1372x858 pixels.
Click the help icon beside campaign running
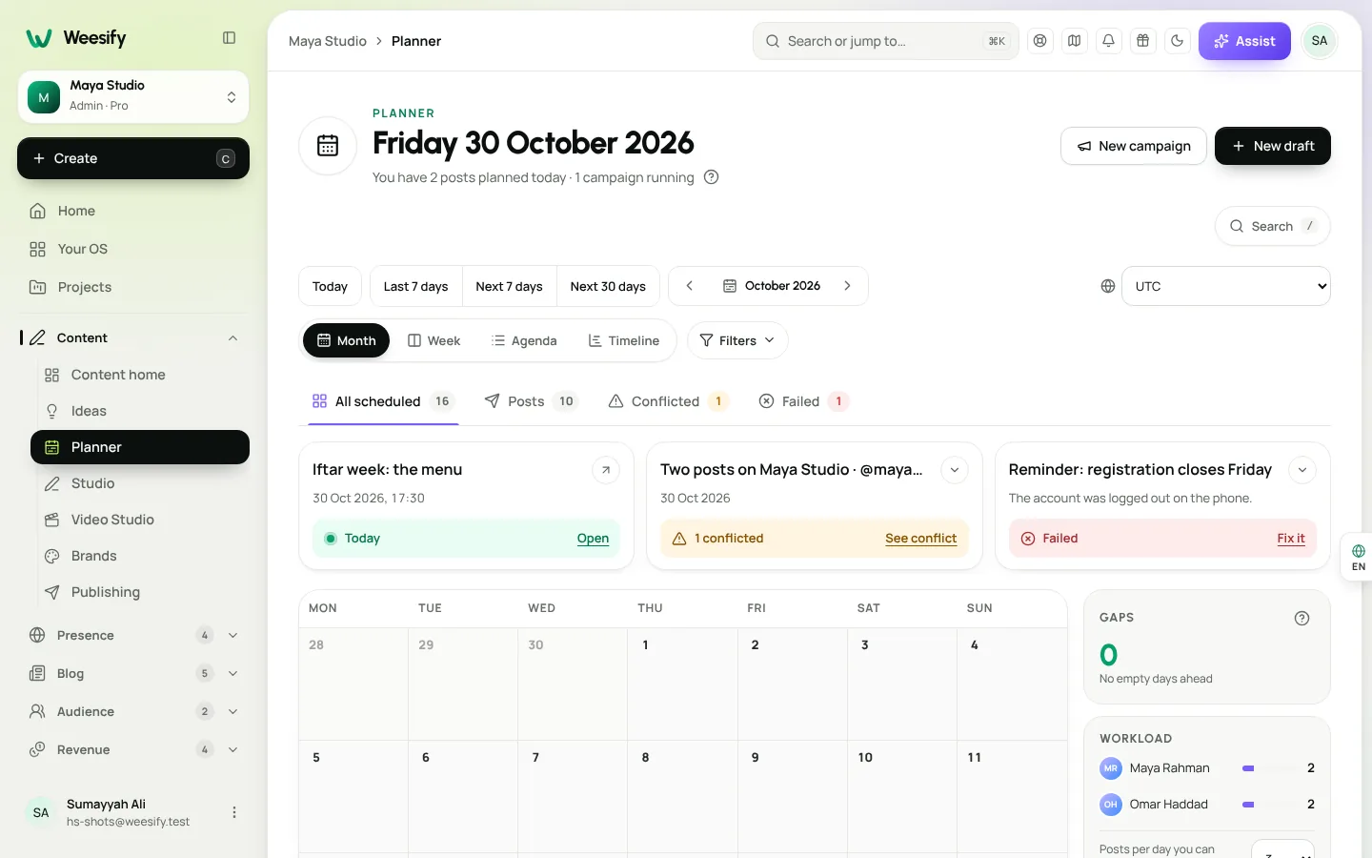(x=711, y=177)
